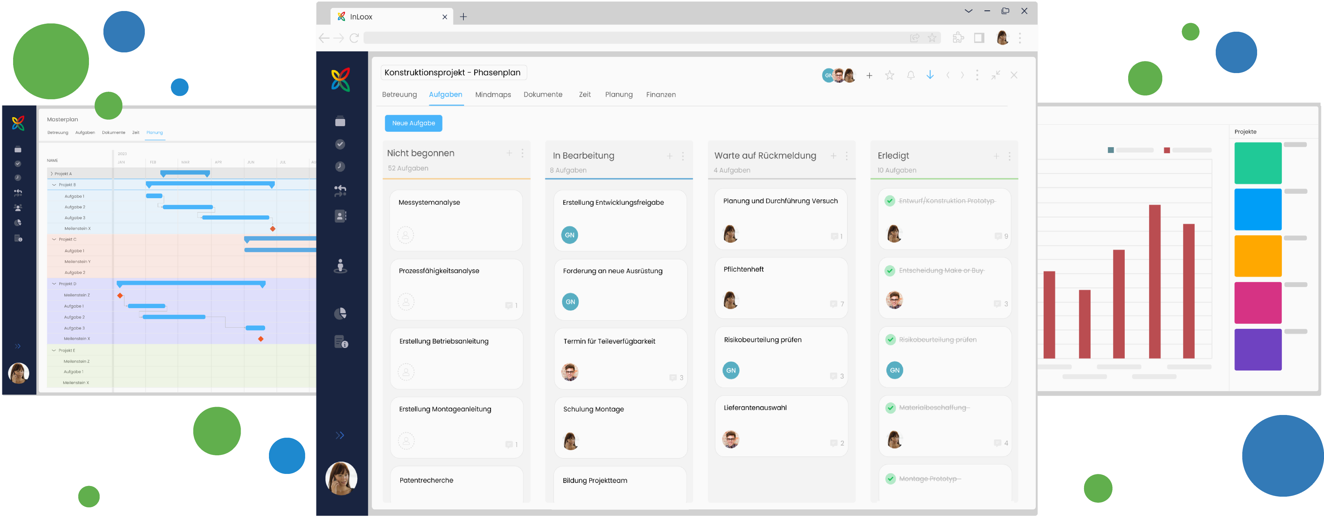This screenshot has height=517, width=1324.
Task: Open the Projects icon in the sidebar
Action: [x=341, y=122]
